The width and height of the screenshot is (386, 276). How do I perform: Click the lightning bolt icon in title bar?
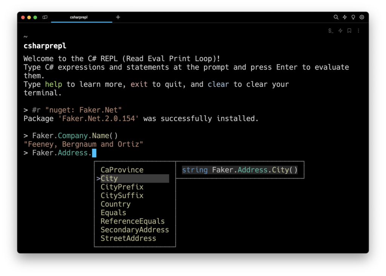tap(345, 17)
